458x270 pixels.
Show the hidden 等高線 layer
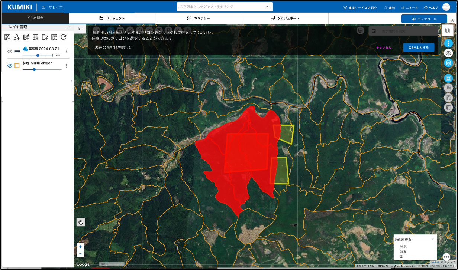(10, 52)
